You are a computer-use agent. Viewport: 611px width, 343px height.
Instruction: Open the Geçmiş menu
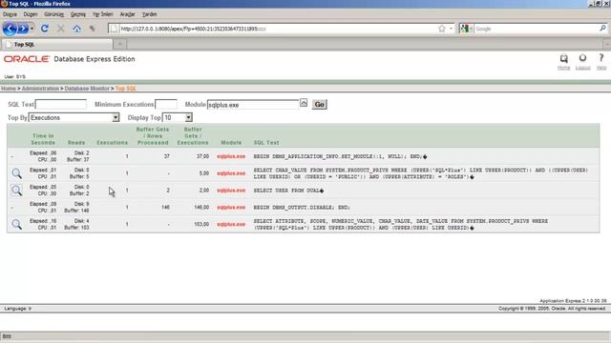(x=78, y=14)
